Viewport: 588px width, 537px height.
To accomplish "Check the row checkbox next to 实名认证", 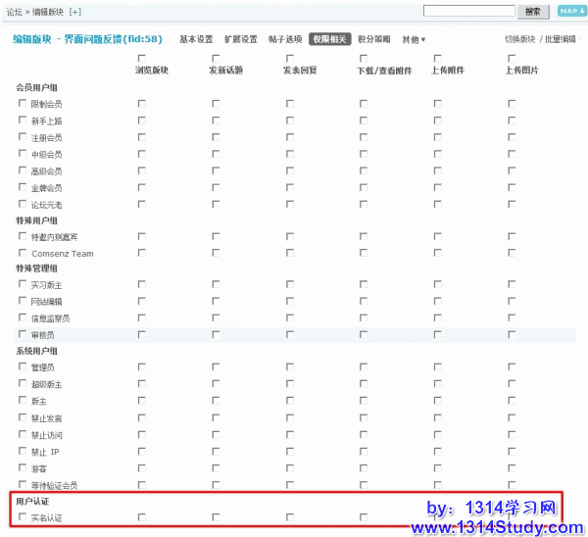I will click(24, 516).
